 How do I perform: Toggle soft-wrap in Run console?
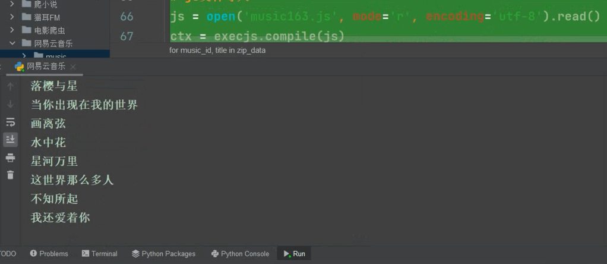pos(11,122)
